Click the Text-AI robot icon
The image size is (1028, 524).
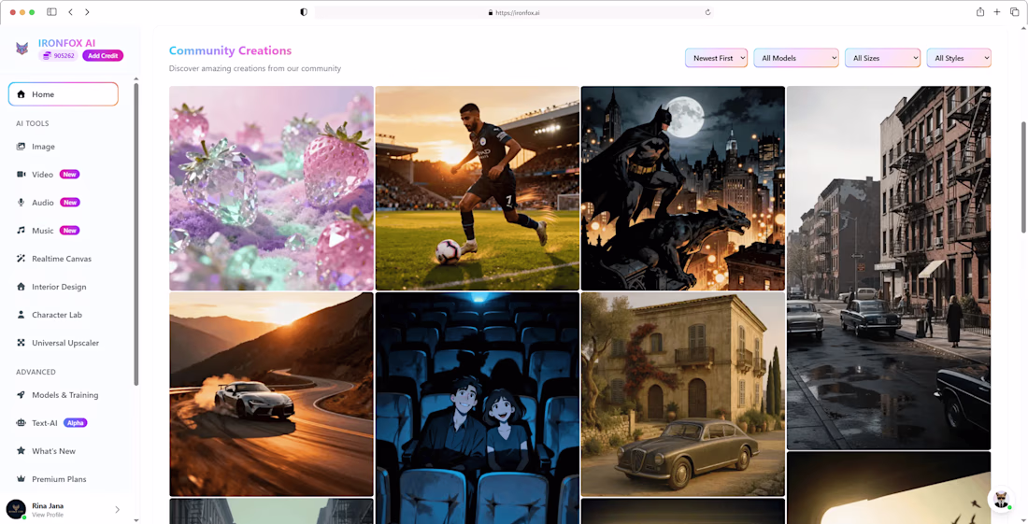click(21, 423)
